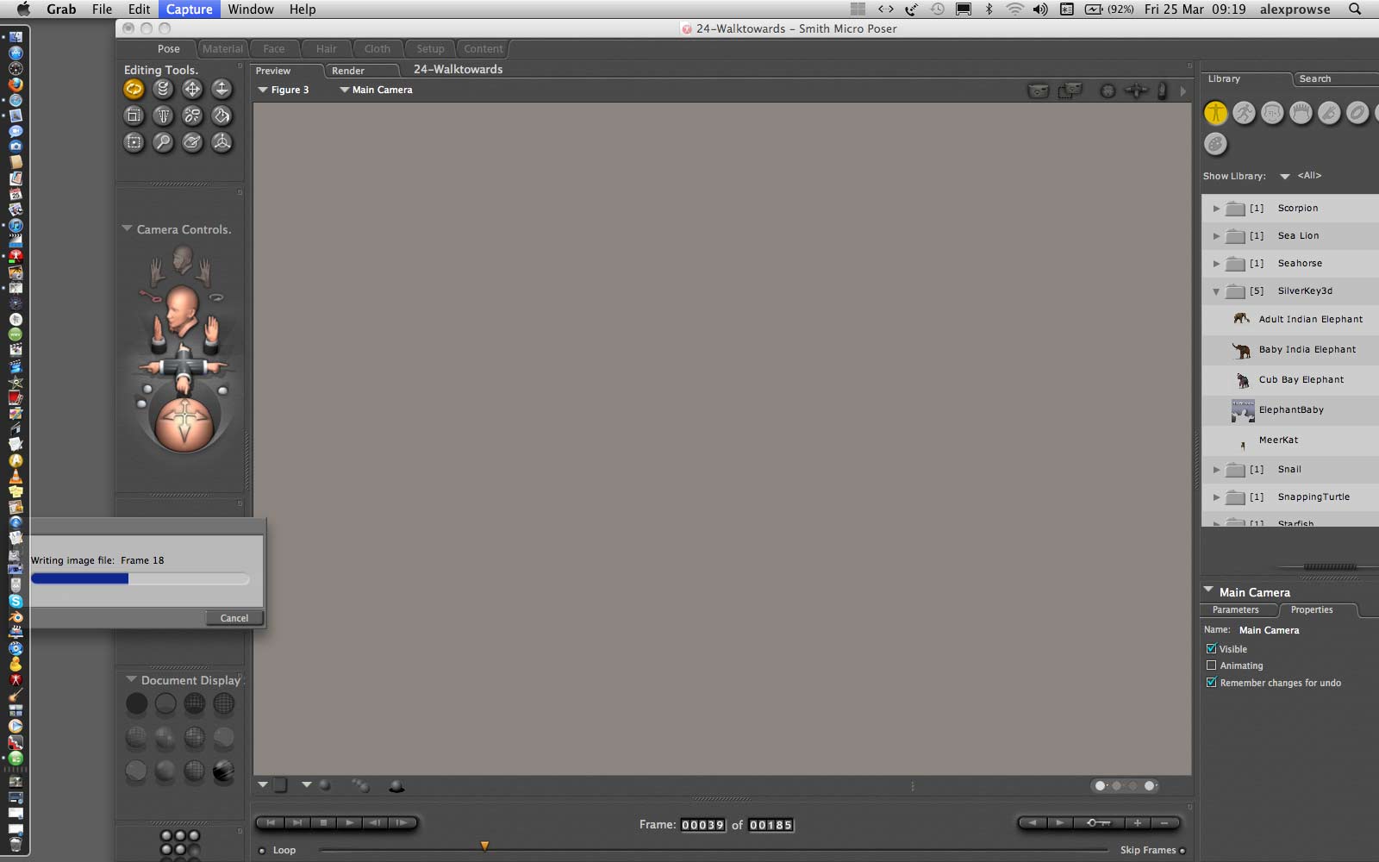Toggle Remember changes for undo checkbox
1379x862 pixels.
[1211, 683]
